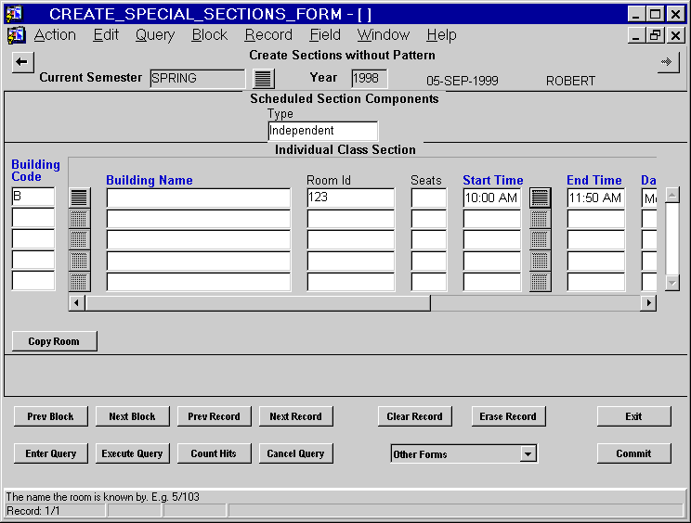The image size is (691, 523).
Task: Click the form icon in the title bar
Action: [x=15, y=14]
